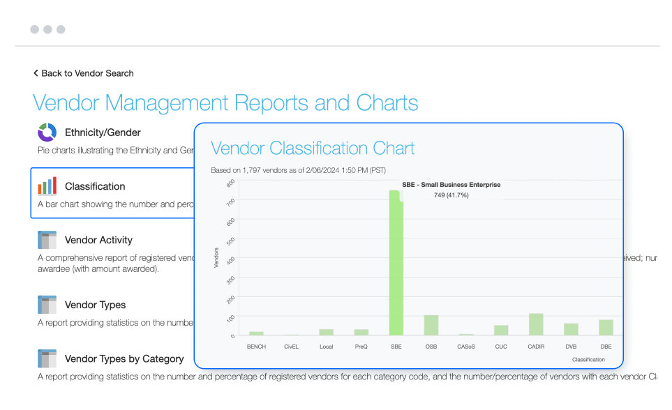Click the leftmost gray dot in the browser toolbar
Screen dimensions: 672x410
tap(35, 29)
